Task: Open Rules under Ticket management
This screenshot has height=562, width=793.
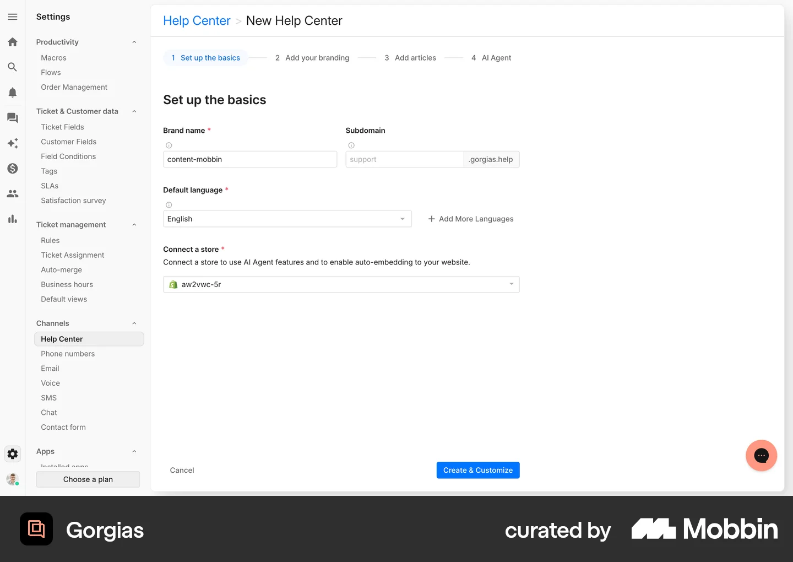Action: (50, 240)
